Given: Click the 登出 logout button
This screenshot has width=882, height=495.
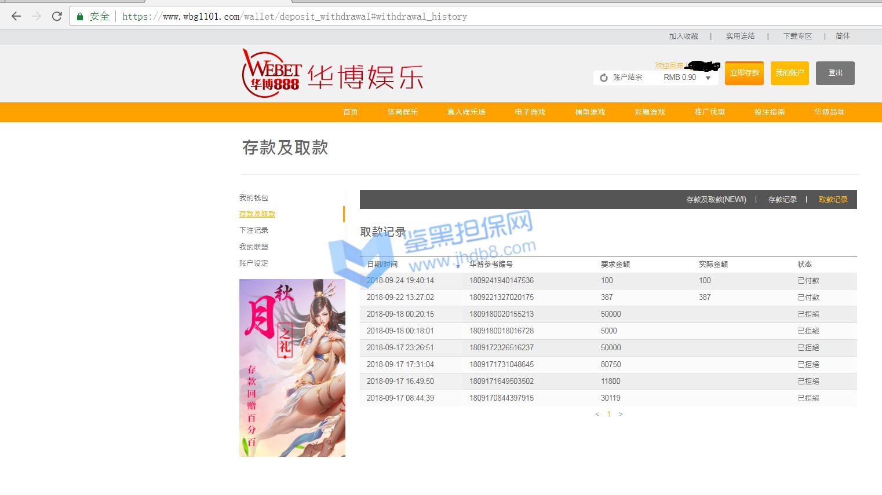Looking at the screenshot, I should pos(835,73).
